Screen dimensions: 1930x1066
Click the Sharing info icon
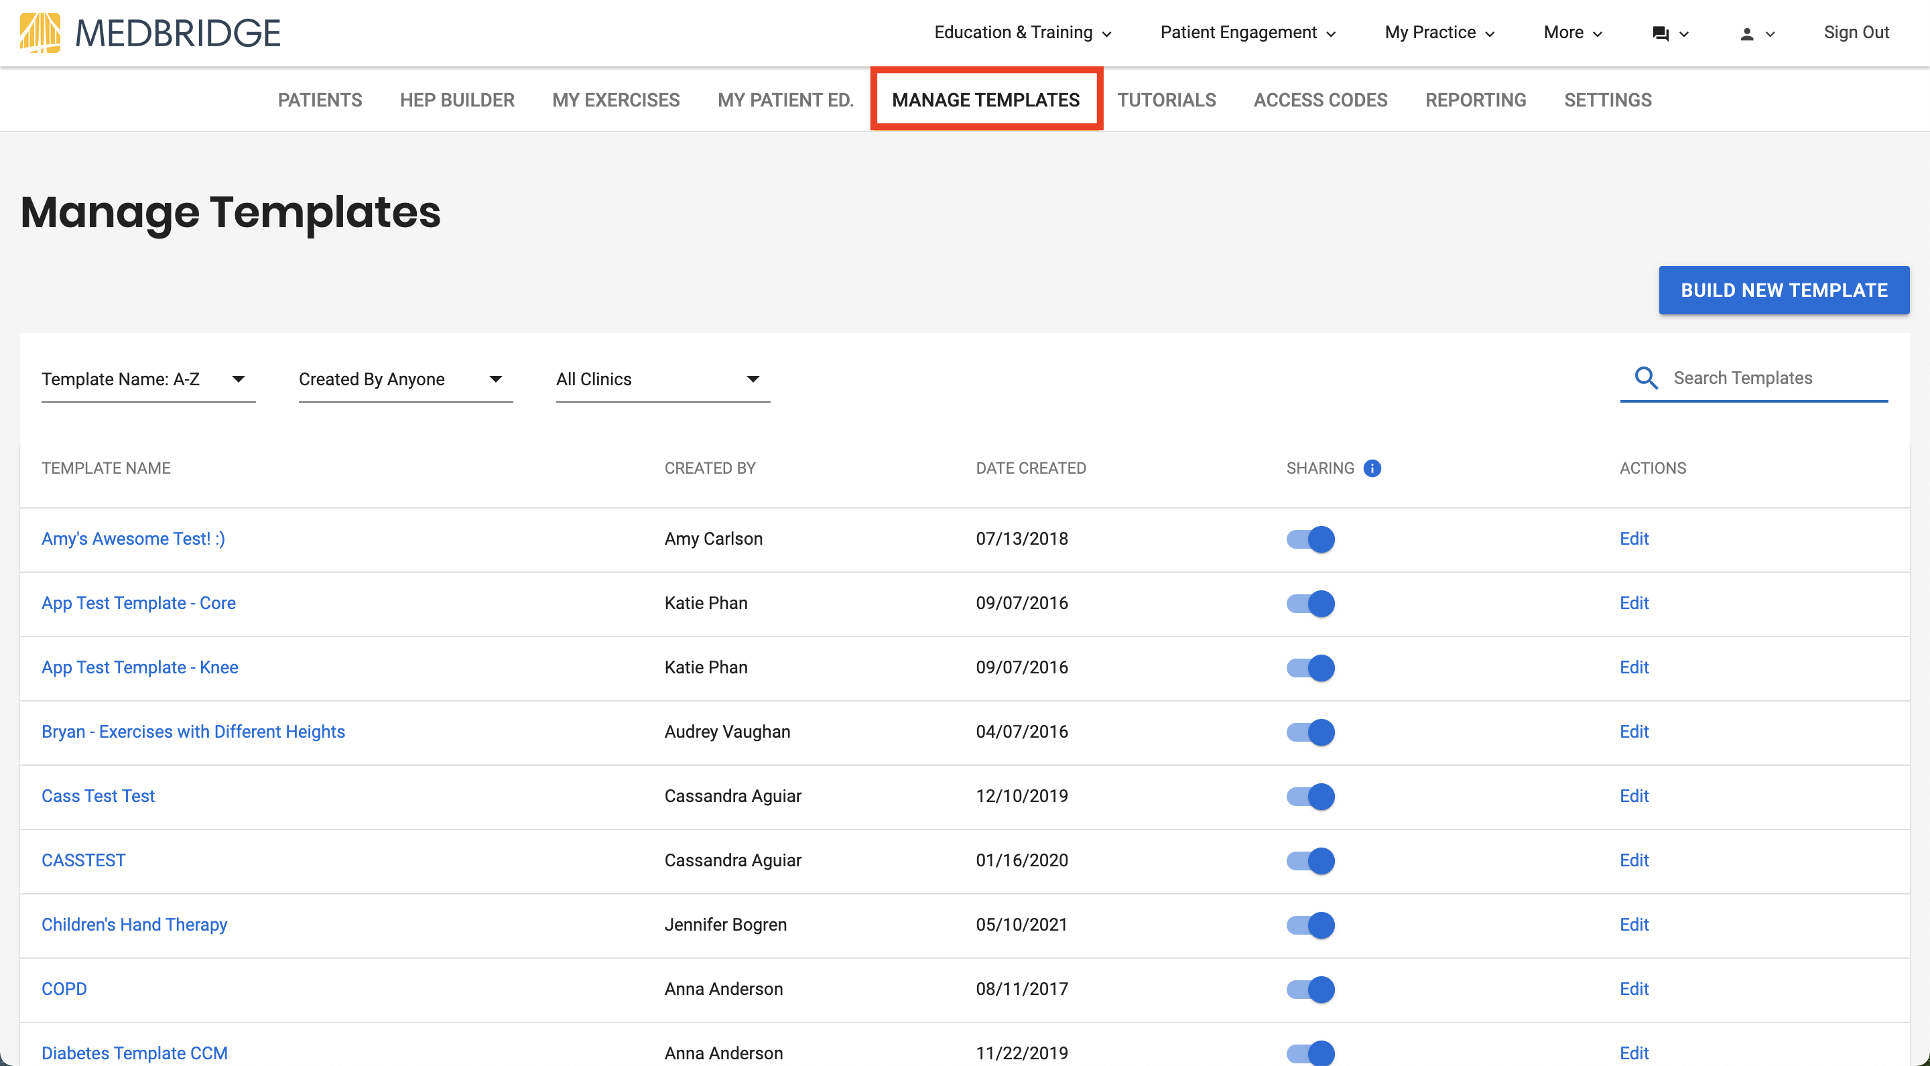[1372, 468]
